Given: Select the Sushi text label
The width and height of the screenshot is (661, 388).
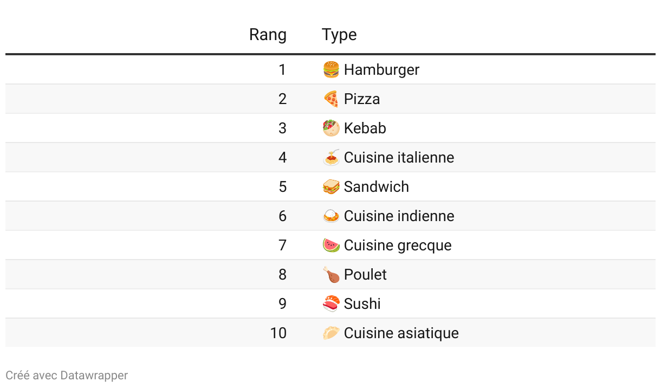Looking at the screenshot, I should point(362,303).
